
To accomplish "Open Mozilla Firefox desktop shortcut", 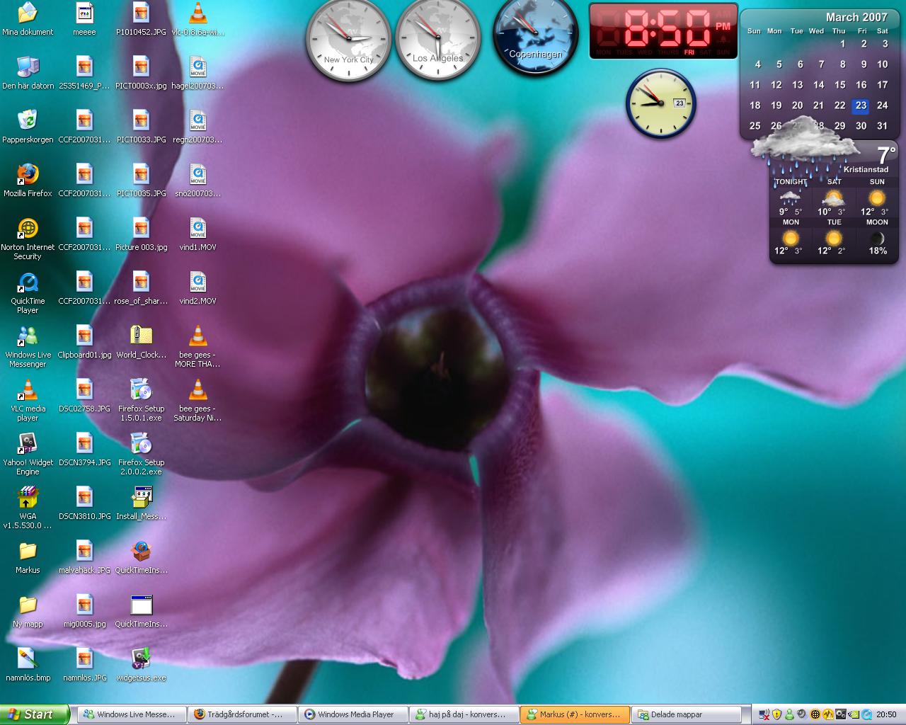I will (28, 175).
